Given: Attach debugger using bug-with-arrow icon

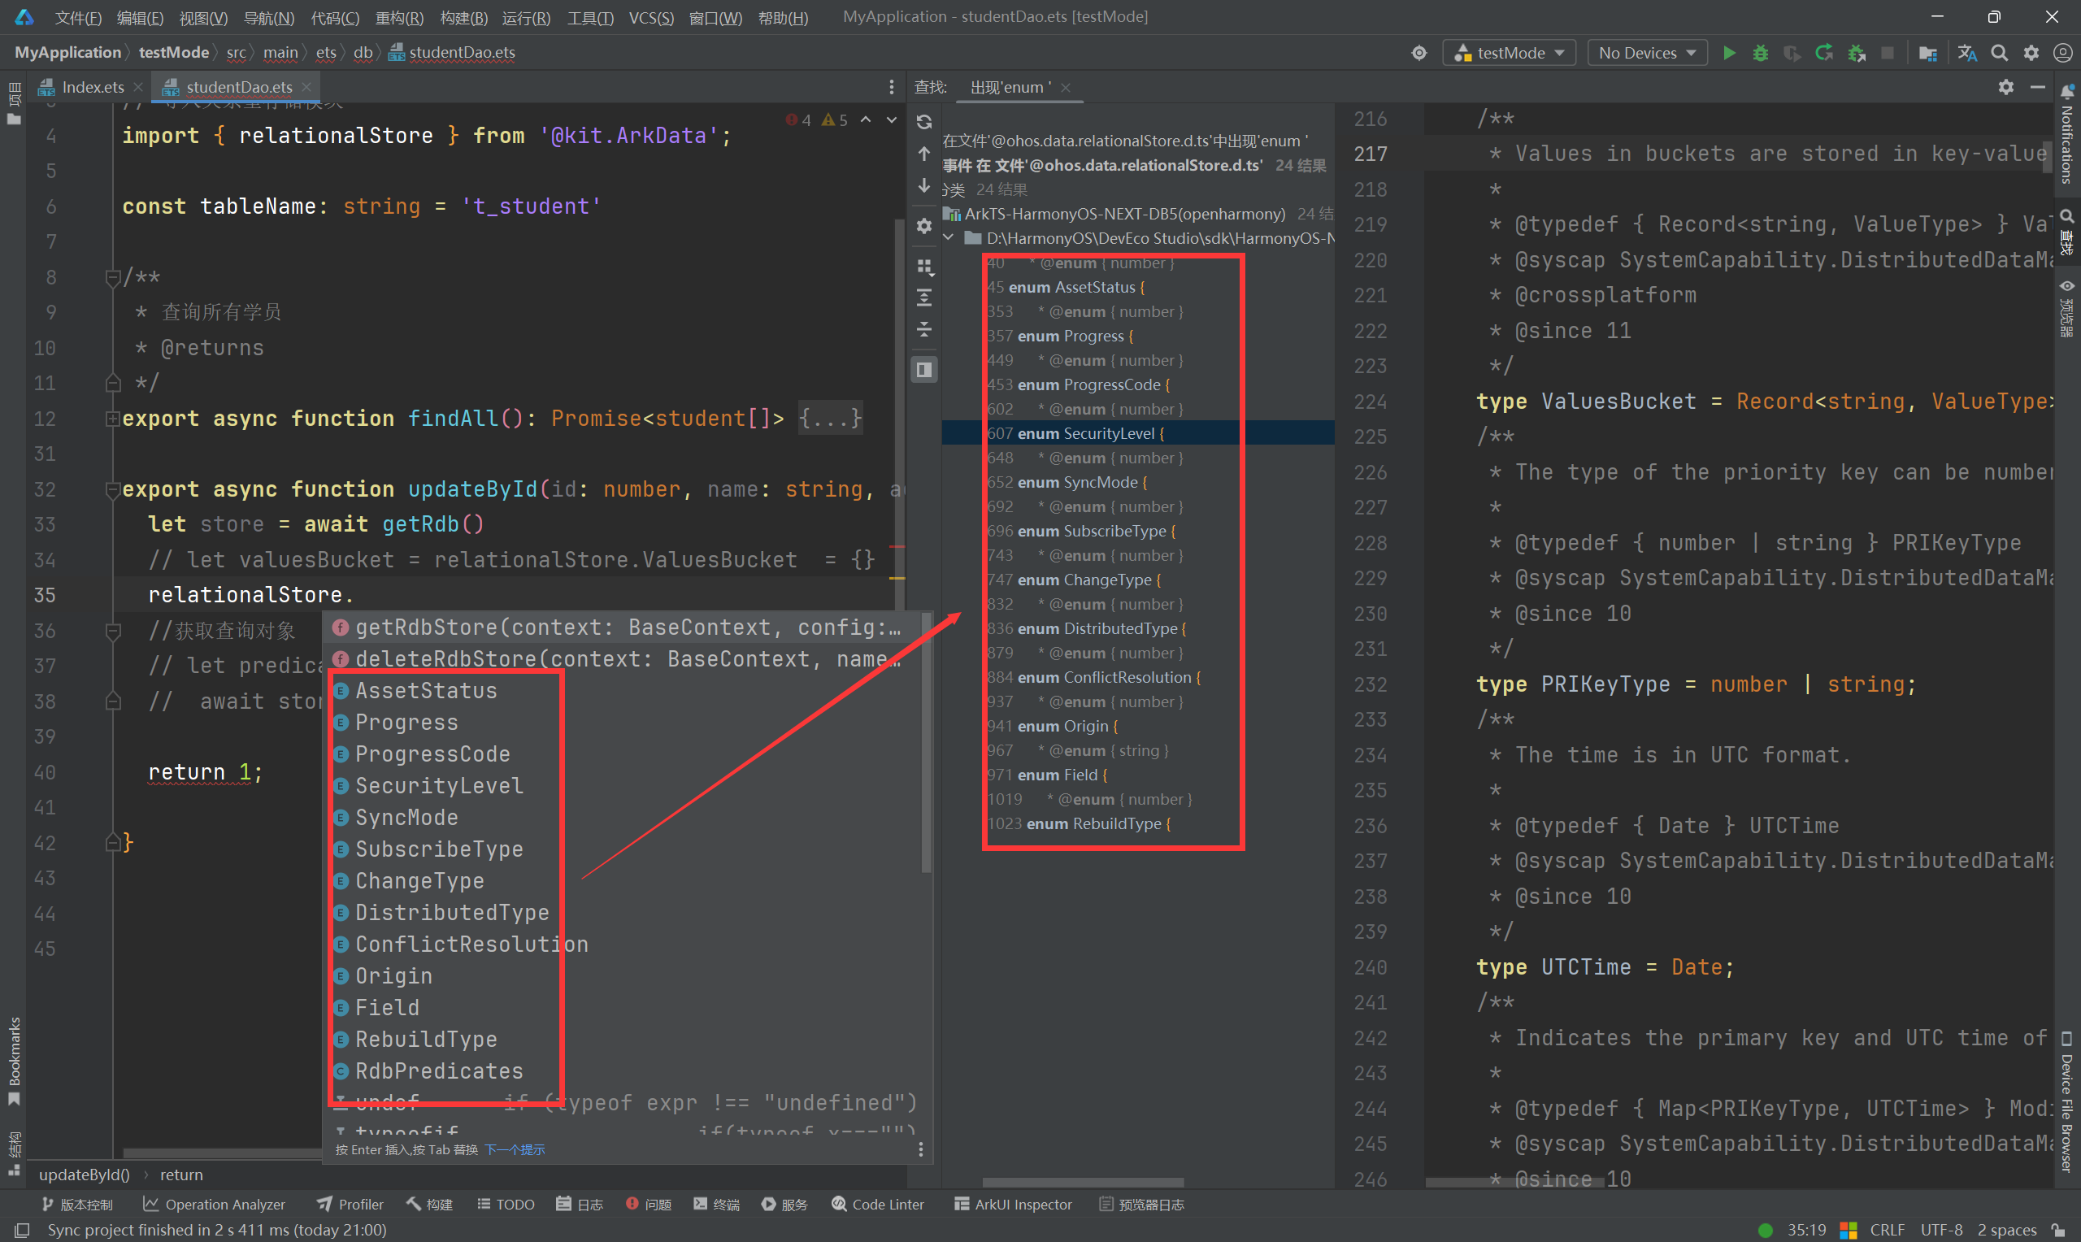Looking at the screenshot, I should click(1856, 53).
